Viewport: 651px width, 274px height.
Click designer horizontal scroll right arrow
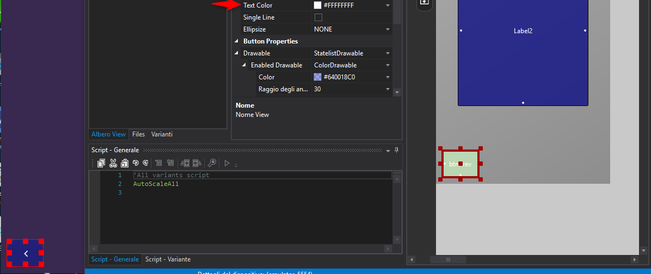(634, 259)
